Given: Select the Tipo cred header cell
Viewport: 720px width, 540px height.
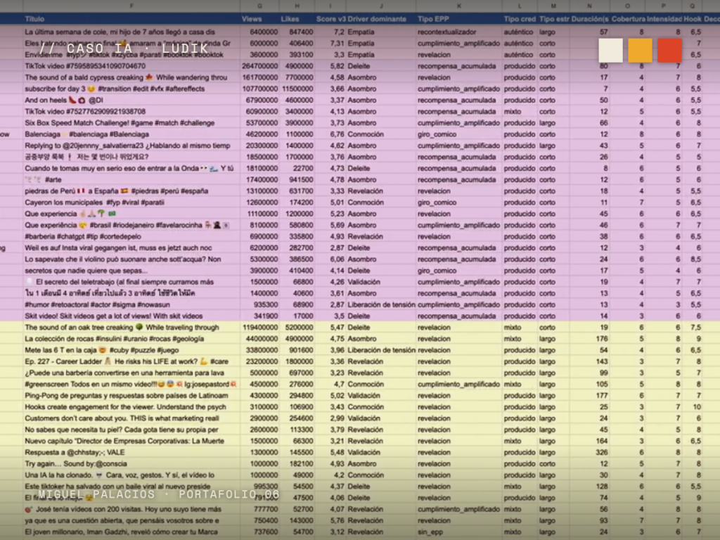Looking at the screenshot, I should (x=520, y=19).
